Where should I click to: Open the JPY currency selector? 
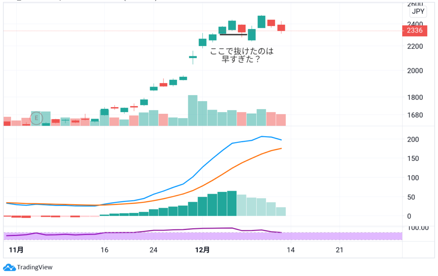coord(418,12)
